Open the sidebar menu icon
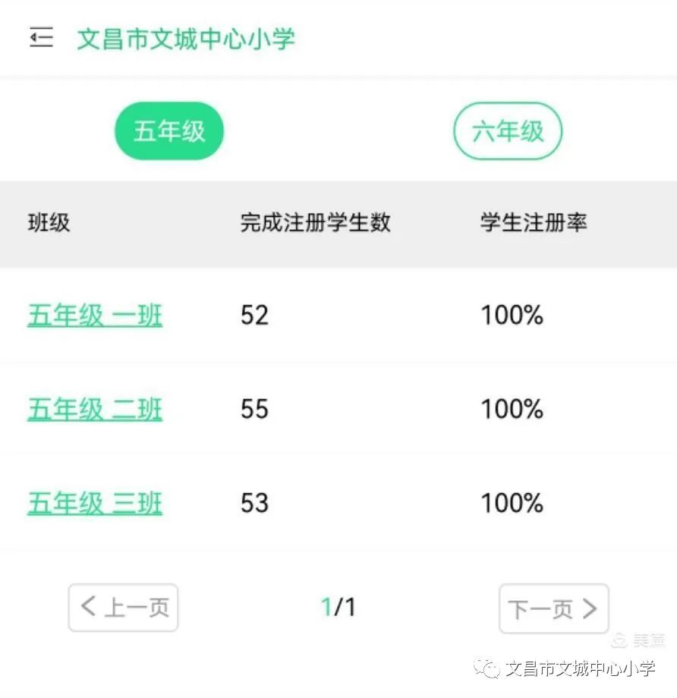 [x=41, y=38]
